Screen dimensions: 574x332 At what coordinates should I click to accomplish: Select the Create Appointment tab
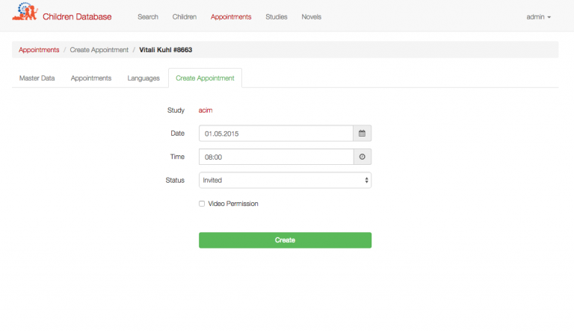(x=205, y=78)
